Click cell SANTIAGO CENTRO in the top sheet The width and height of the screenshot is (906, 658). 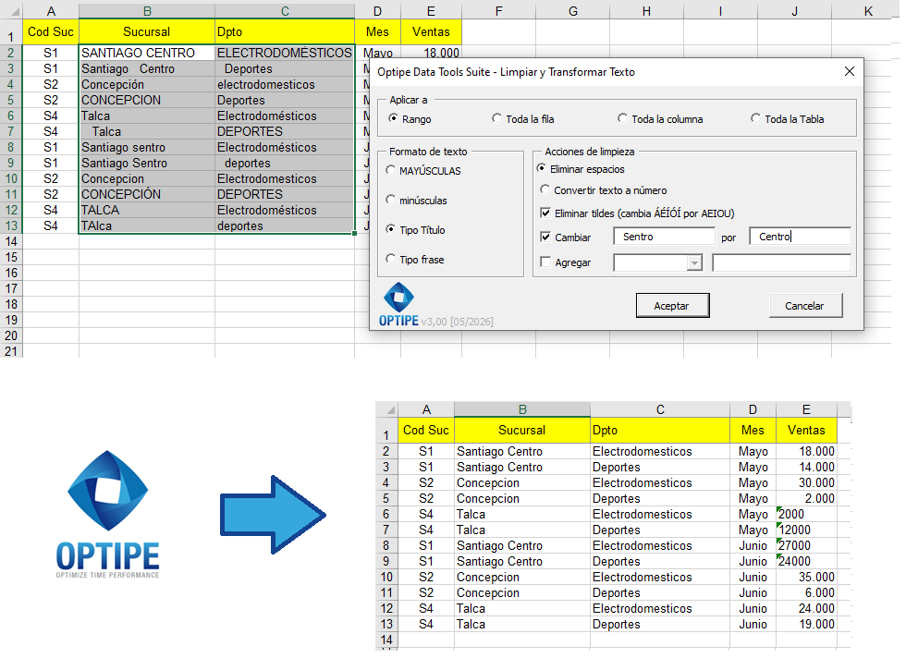147,53
